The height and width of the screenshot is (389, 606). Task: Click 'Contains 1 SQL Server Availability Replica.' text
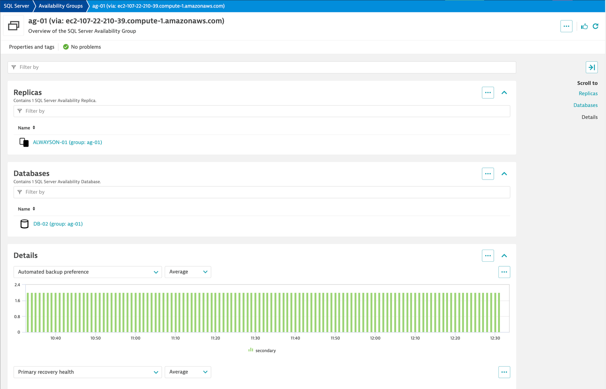[x=55, y=100]
